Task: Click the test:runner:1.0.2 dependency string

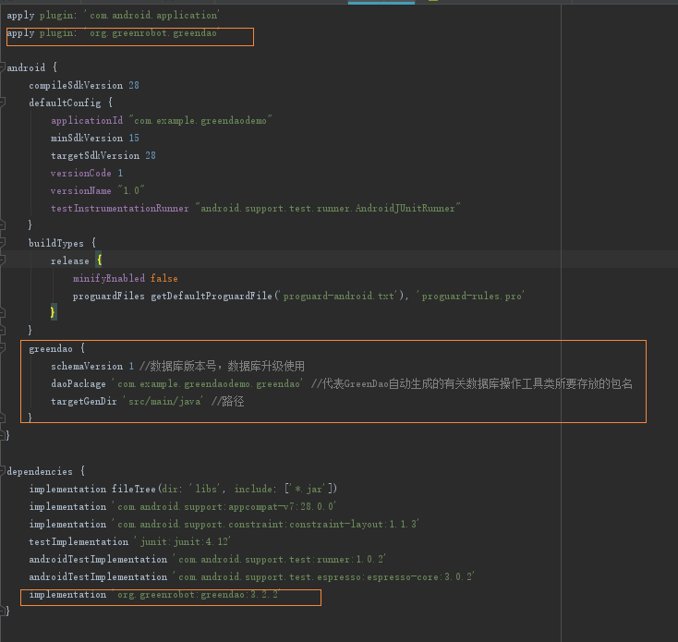Action: (x=279, y=559)
